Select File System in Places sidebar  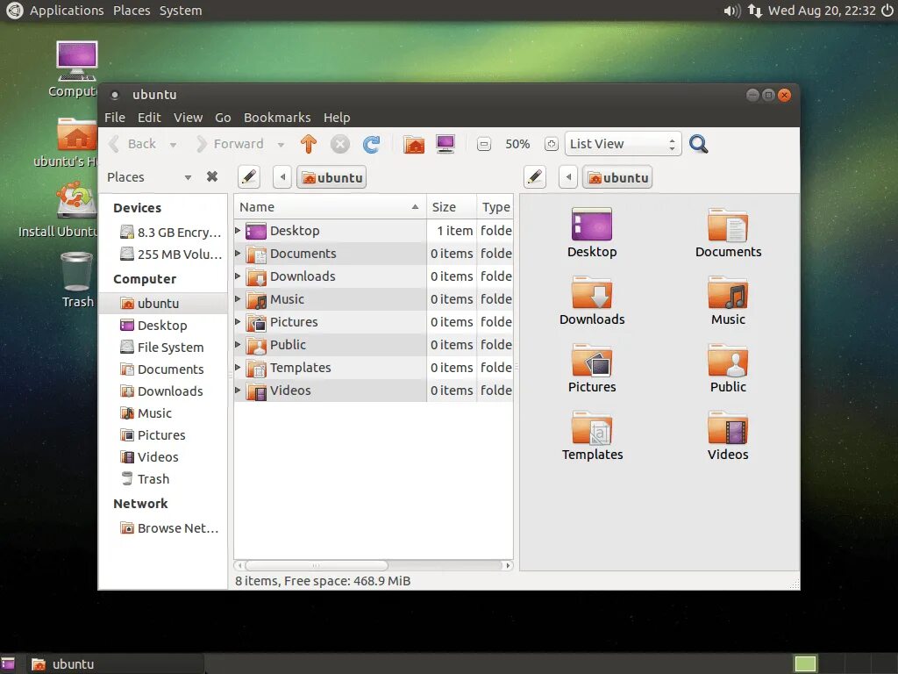pyautogui.click(x=162, y=348)
